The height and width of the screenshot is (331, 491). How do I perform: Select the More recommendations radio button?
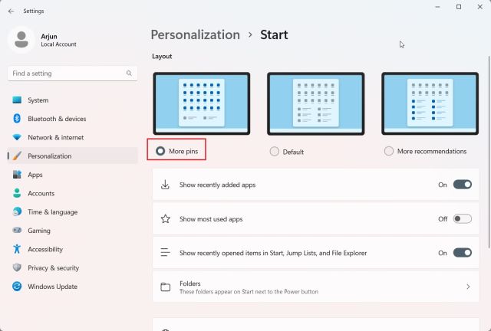click(389, 151)
